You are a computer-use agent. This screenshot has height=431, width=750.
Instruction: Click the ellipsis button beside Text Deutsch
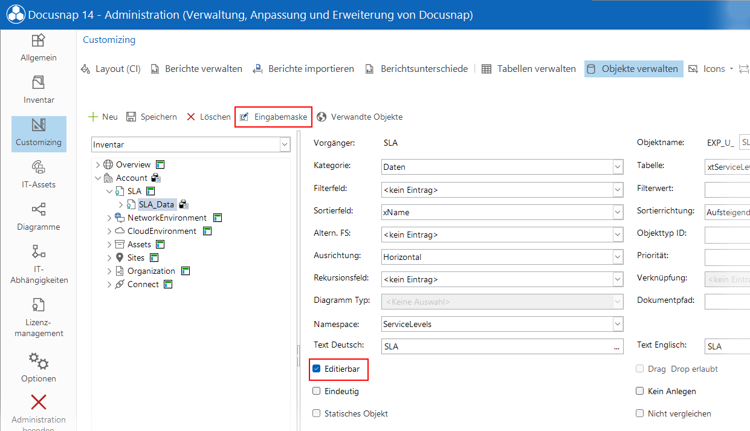(x=617, y=347)
